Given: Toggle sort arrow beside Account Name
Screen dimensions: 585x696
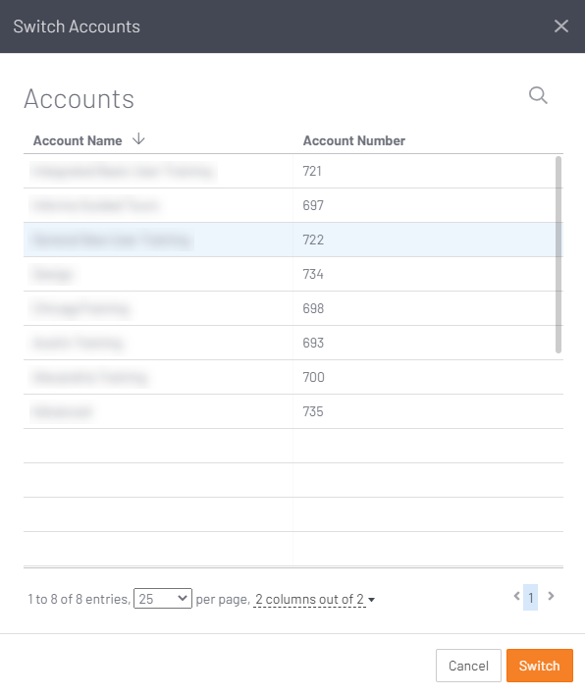Looking at the screenshot, I should click(138, 139).
